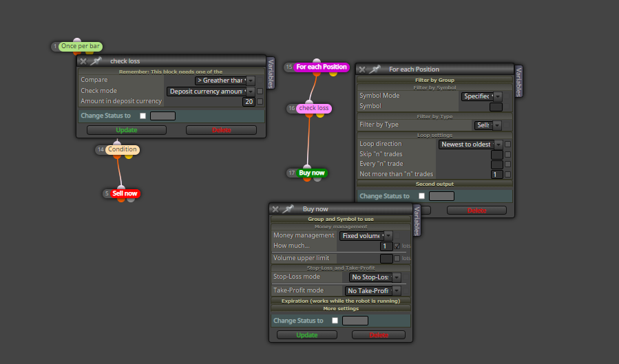Click Delete in check loss panel
The width and height of the screenshot is (619, 364).
tap(221, 130)
